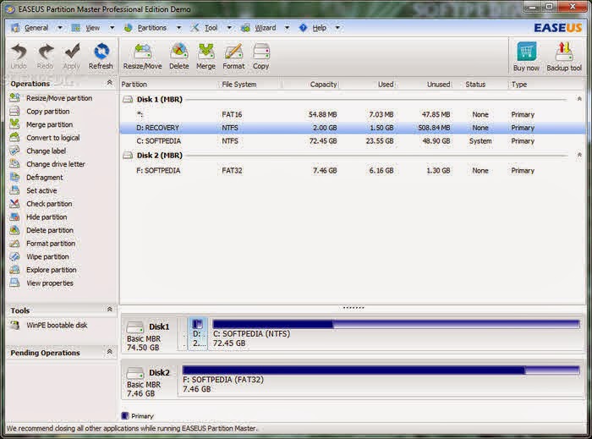Viewport: 592px width, 439px height.
Task: Refresh the disk list
Action: (x=101, y=56)
